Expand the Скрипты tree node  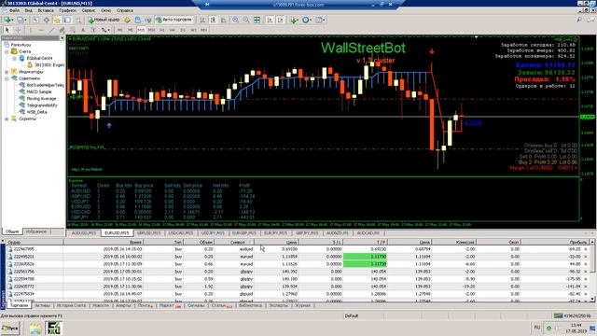pyautogui.click(x=7, y=119)
